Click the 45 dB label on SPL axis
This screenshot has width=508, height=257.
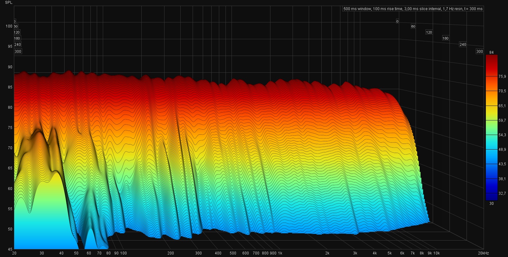coord(10,249)
